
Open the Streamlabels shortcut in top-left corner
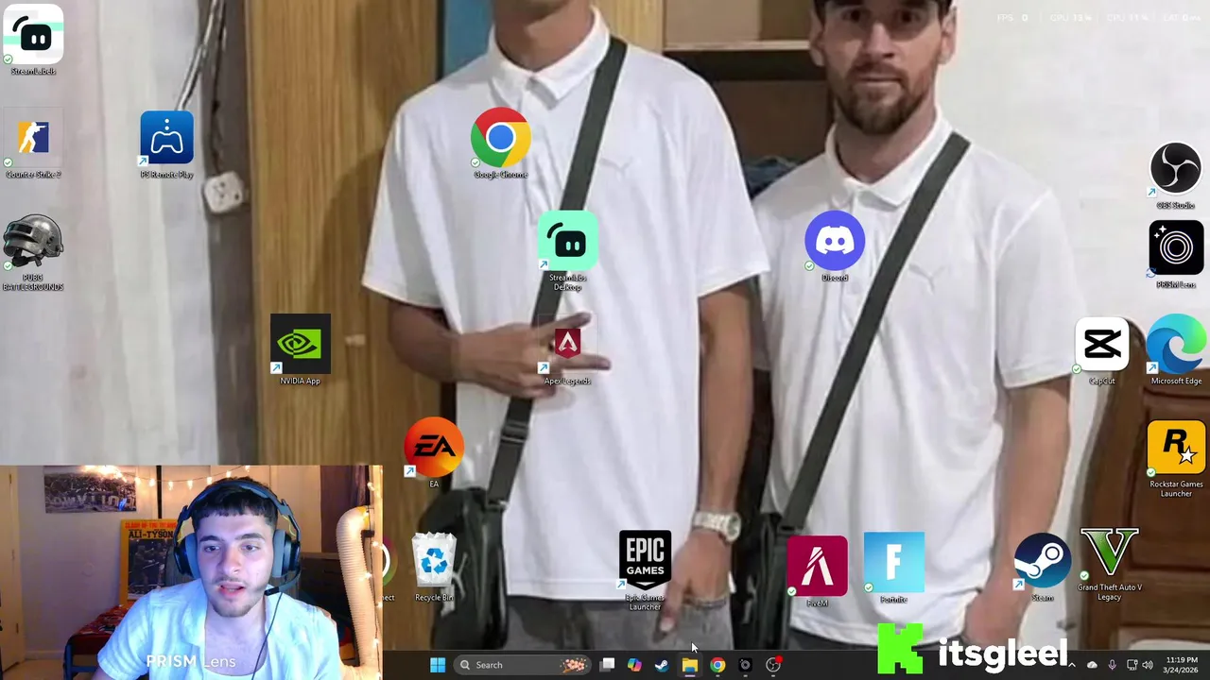[x=34, y=40]
